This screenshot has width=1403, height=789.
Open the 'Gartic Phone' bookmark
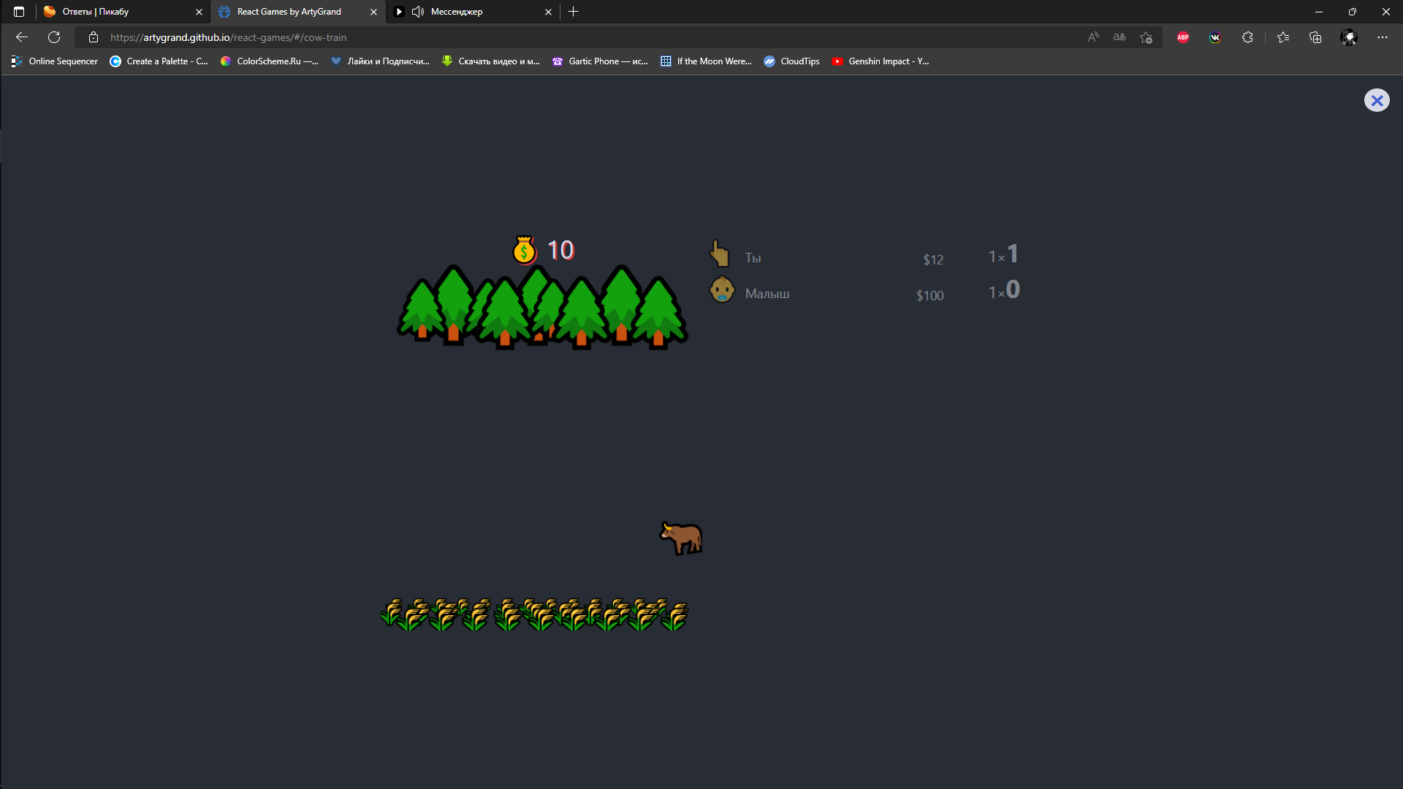click(600, 61)
